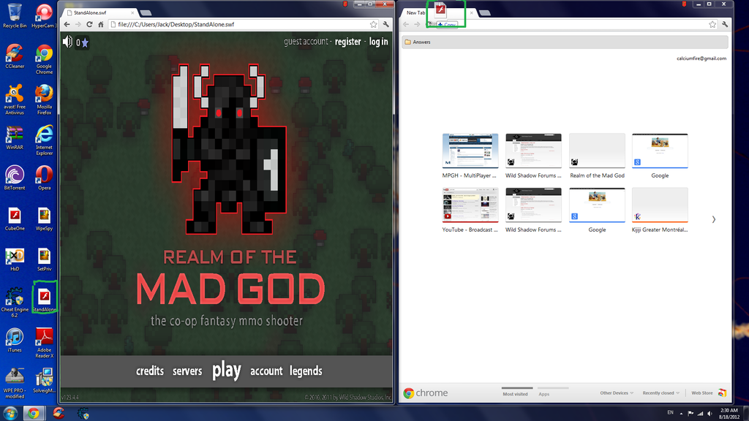Open taskbar clock showing 2:30 AM

[729, 414]
